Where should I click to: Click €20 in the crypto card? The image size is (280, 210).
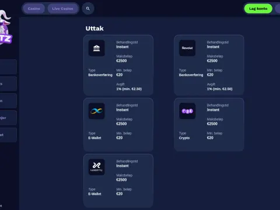click(210, 138)
